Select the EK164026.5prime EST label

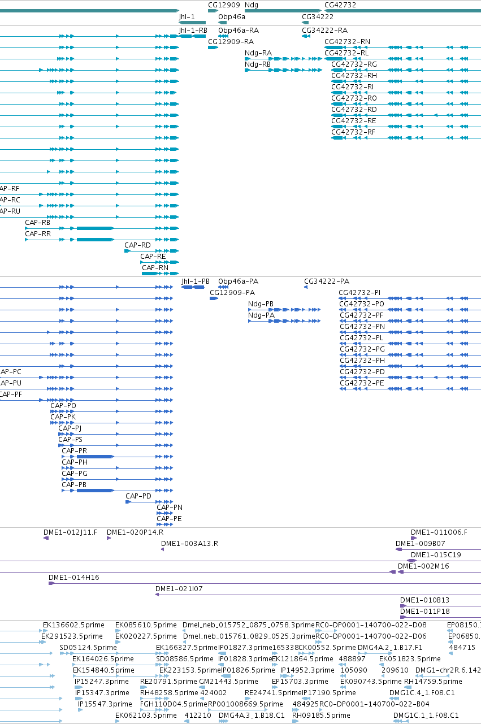pyautogui.click(x=103, y=658)
